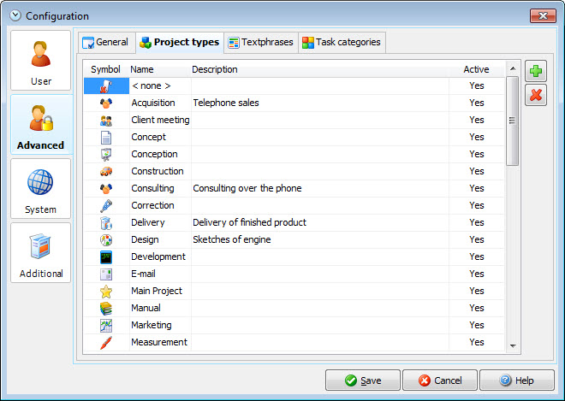Open Help for configuration
565x401 pixels.
tap(517, 380)
